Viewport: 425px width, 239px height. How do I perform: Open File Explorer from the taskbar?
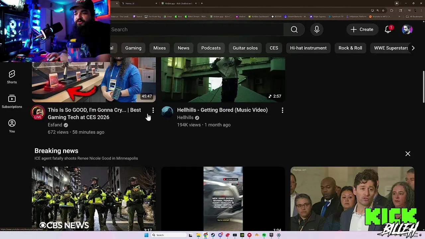[198, 235]
